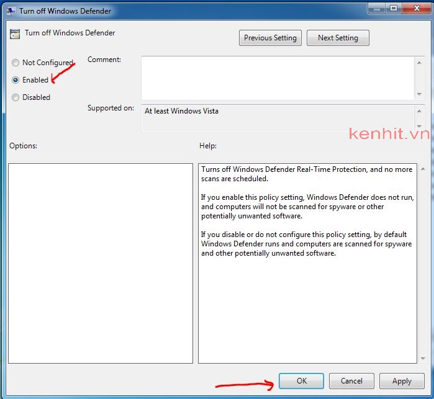Cancel the policy dialog
Image resolution: width=434 pixels, height=399 pixels.
pyautogui.click(x=351, y=381)
